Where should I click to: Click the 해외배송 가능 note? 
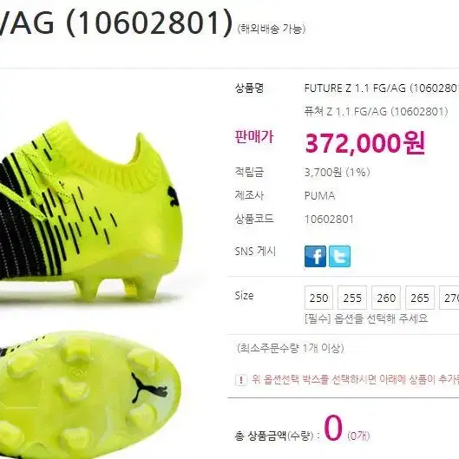click(x=272, y=29)
